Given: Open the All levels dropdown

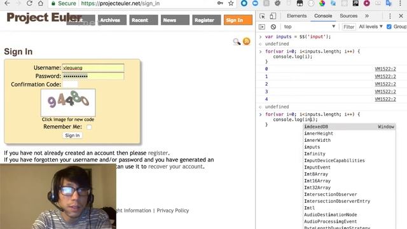Looking at the screenshot, I should tap(371, 27).
